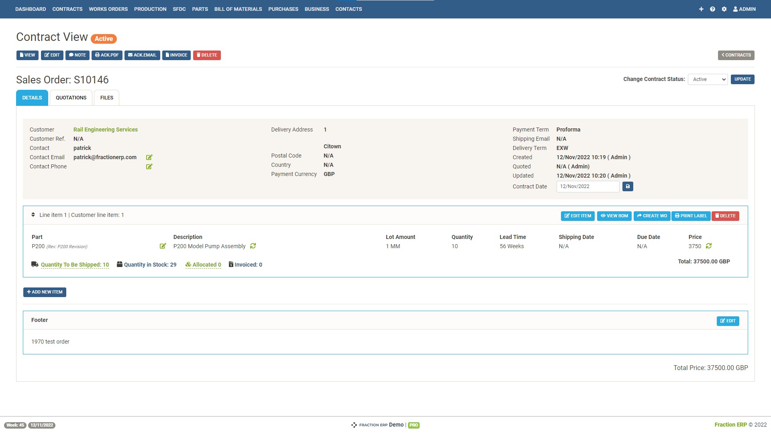Expand the Quantity To Be Shipped link

coord(75,265)
